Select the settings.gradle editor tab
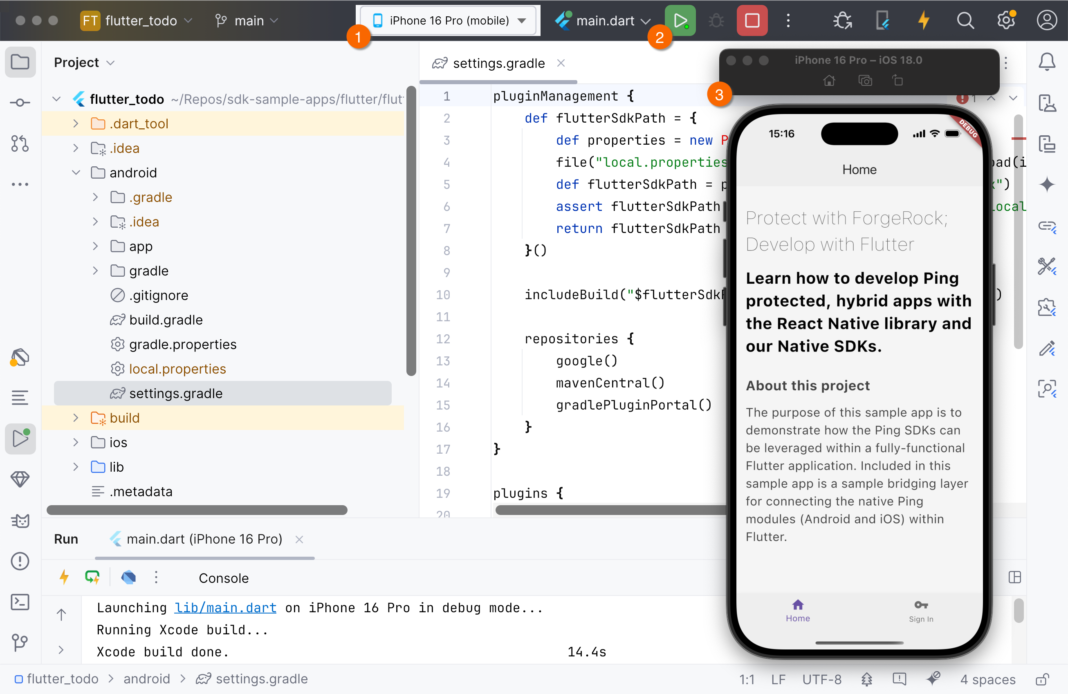Viewport: 1068px width, 694px height. [x=498, y=63]
